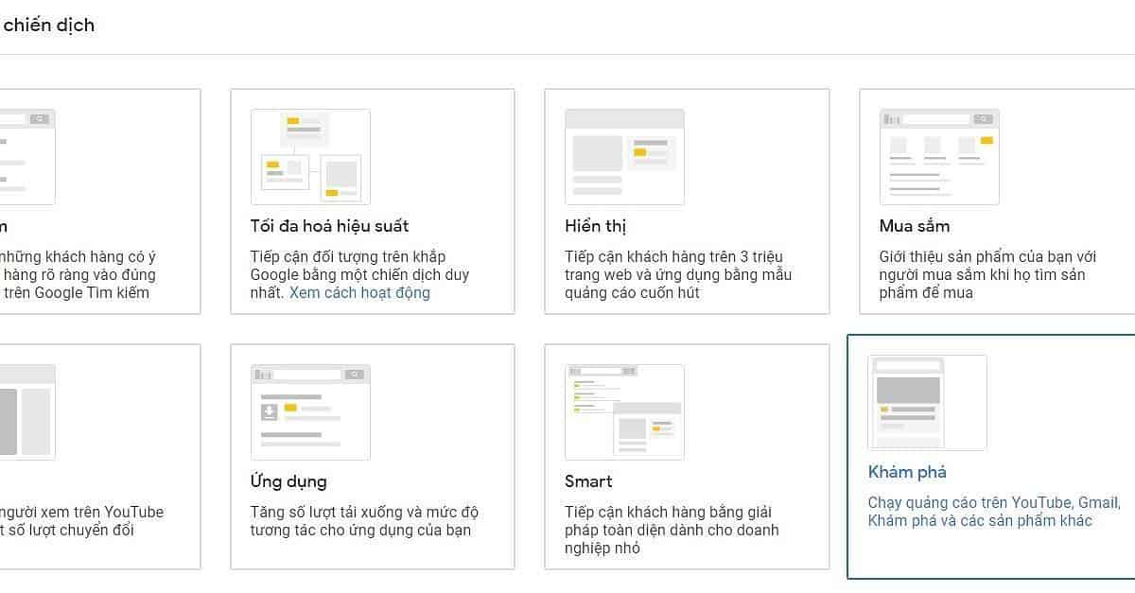Click the Hiển thị campaign illustration
Image resolution: width=1135 pixels, height=593 pixels.
(624, 157)
